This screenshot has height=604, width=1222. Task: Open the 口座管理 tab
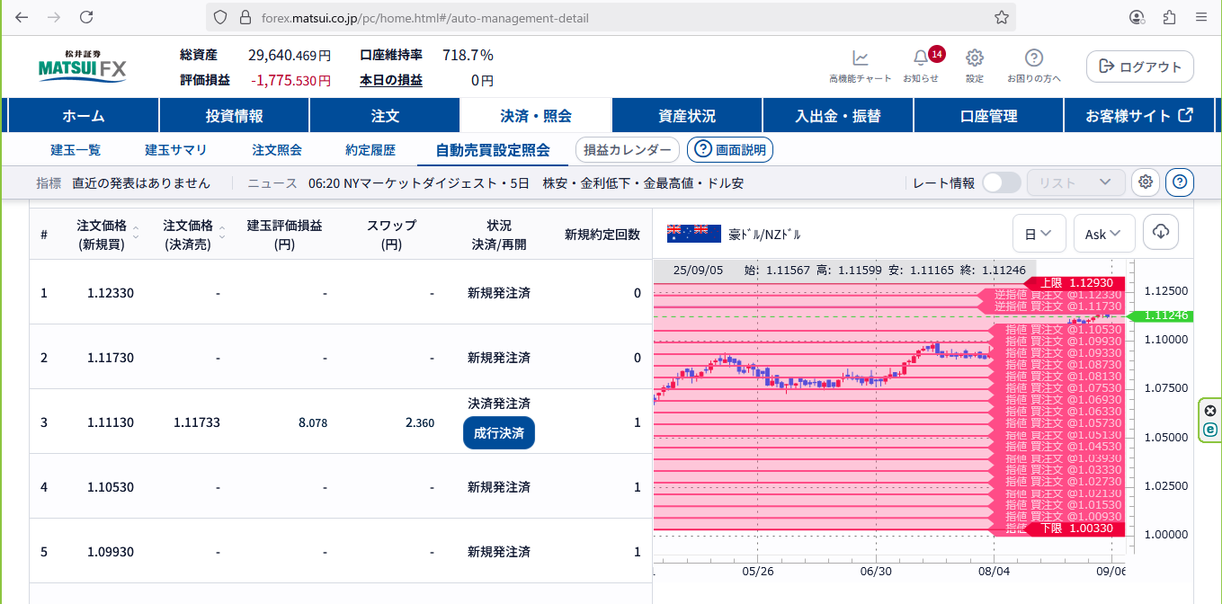988,116
